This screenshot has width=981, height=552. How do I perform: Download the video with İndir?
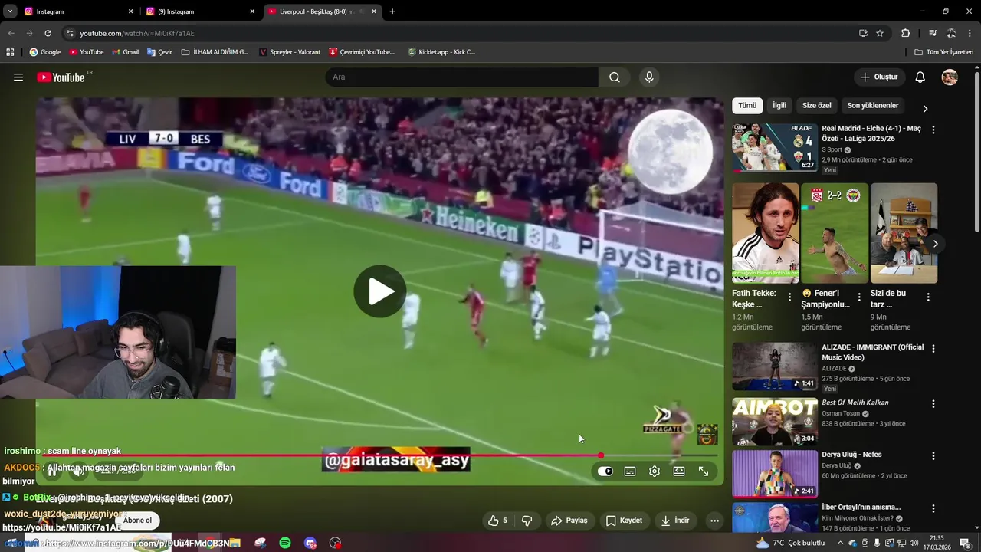coord(675,521)
